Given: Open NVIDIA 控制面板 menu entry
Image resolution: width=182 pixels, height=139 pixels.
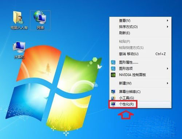Looking at the screenshot, I should 141,75.
